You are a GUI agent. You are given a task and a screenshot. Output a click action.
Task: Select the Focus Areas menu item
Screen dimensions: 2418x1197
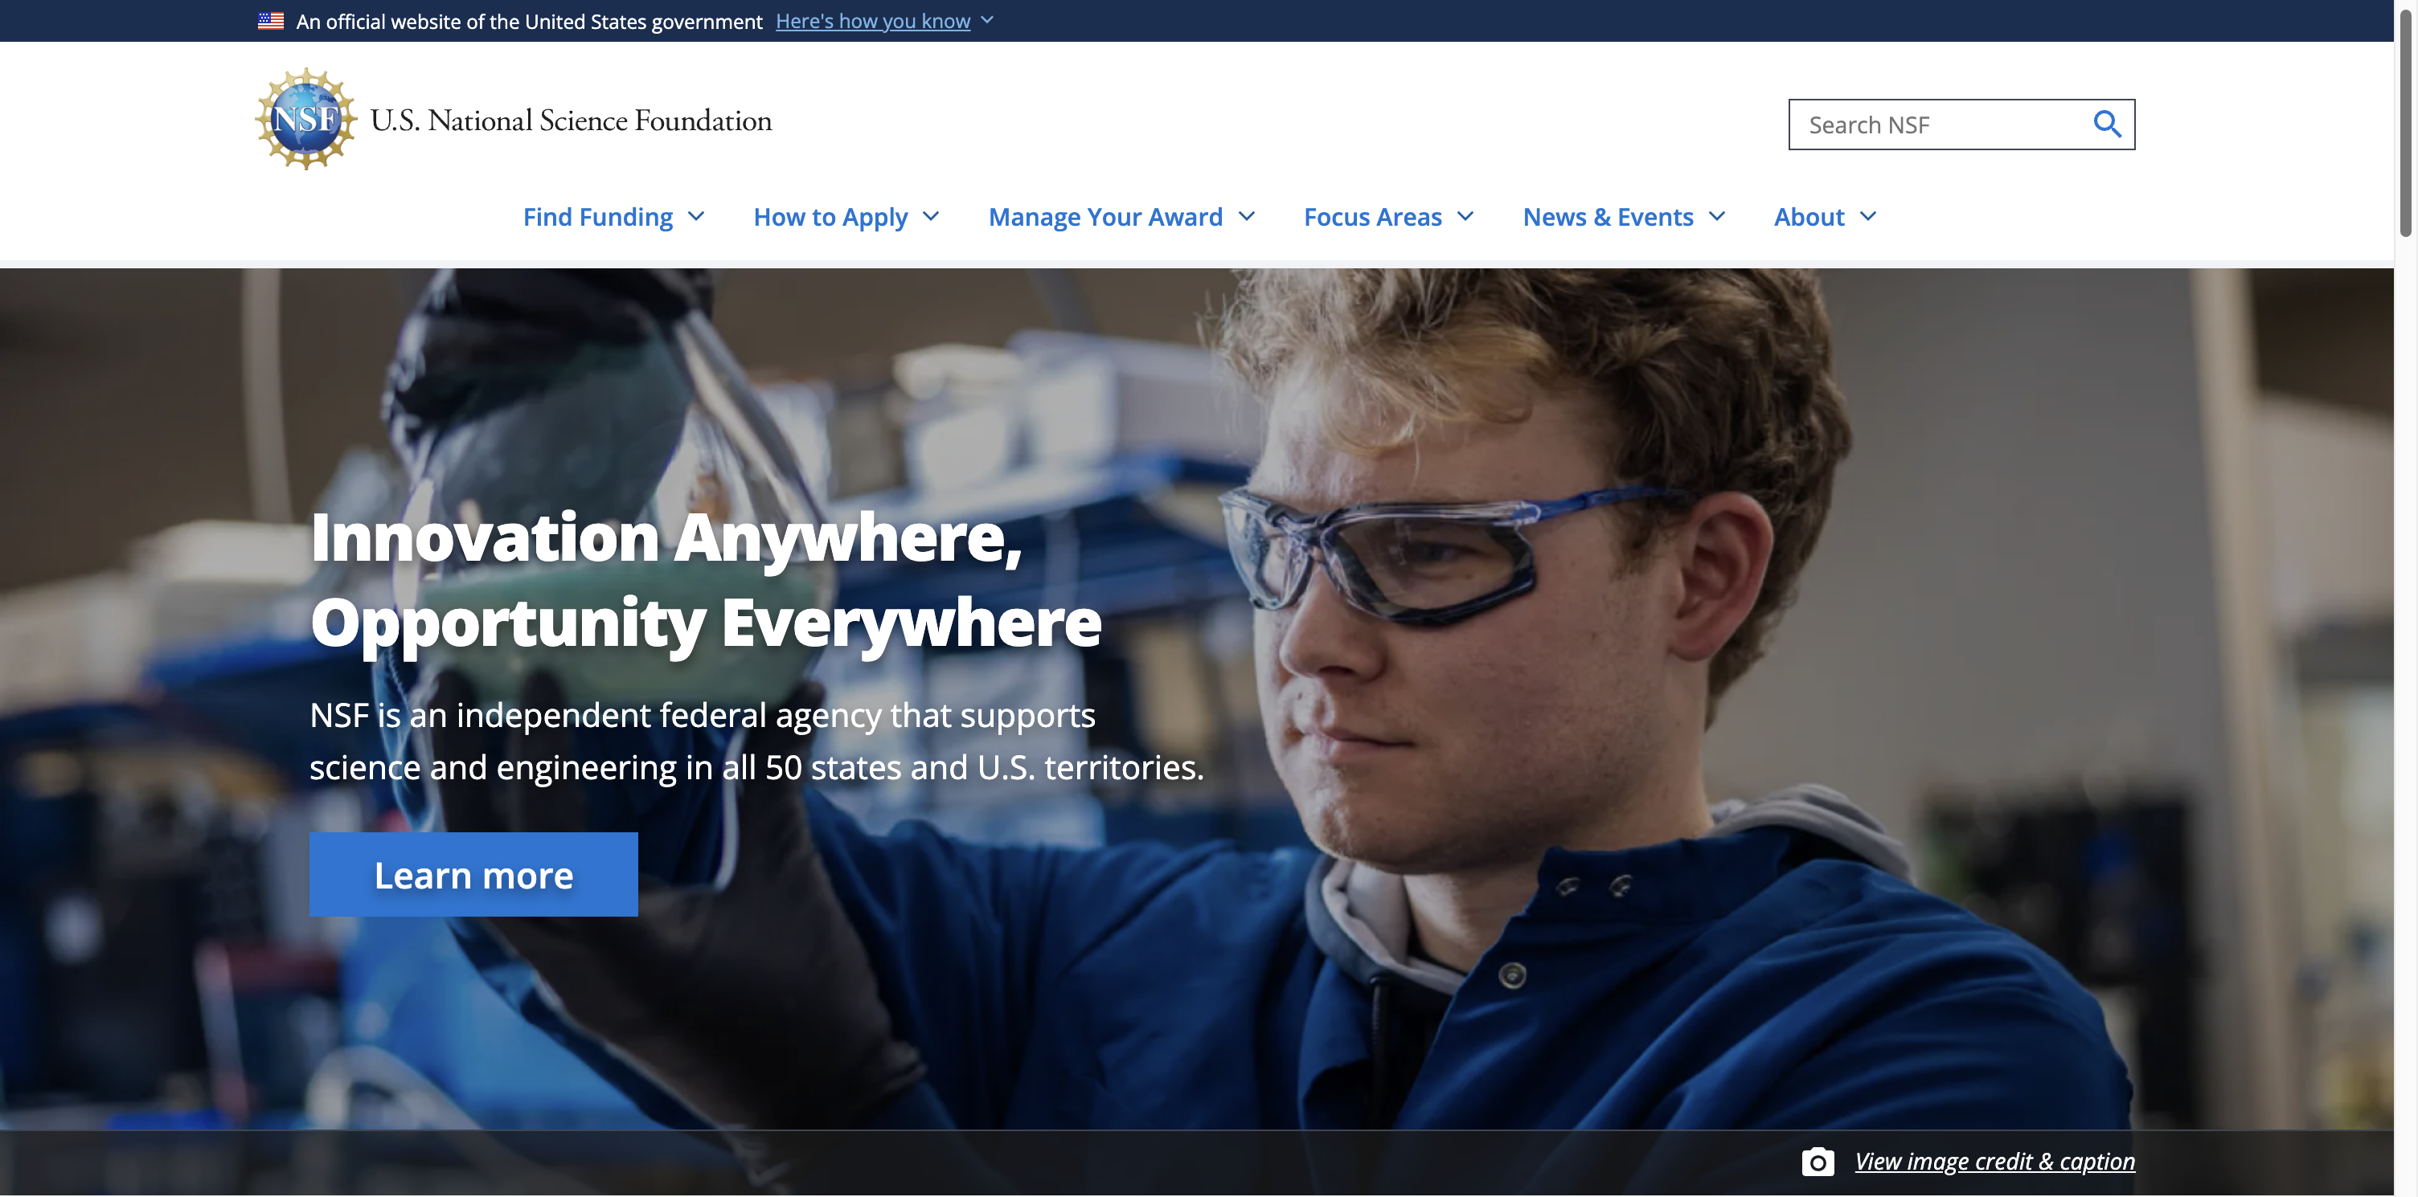click(1372, 217)
